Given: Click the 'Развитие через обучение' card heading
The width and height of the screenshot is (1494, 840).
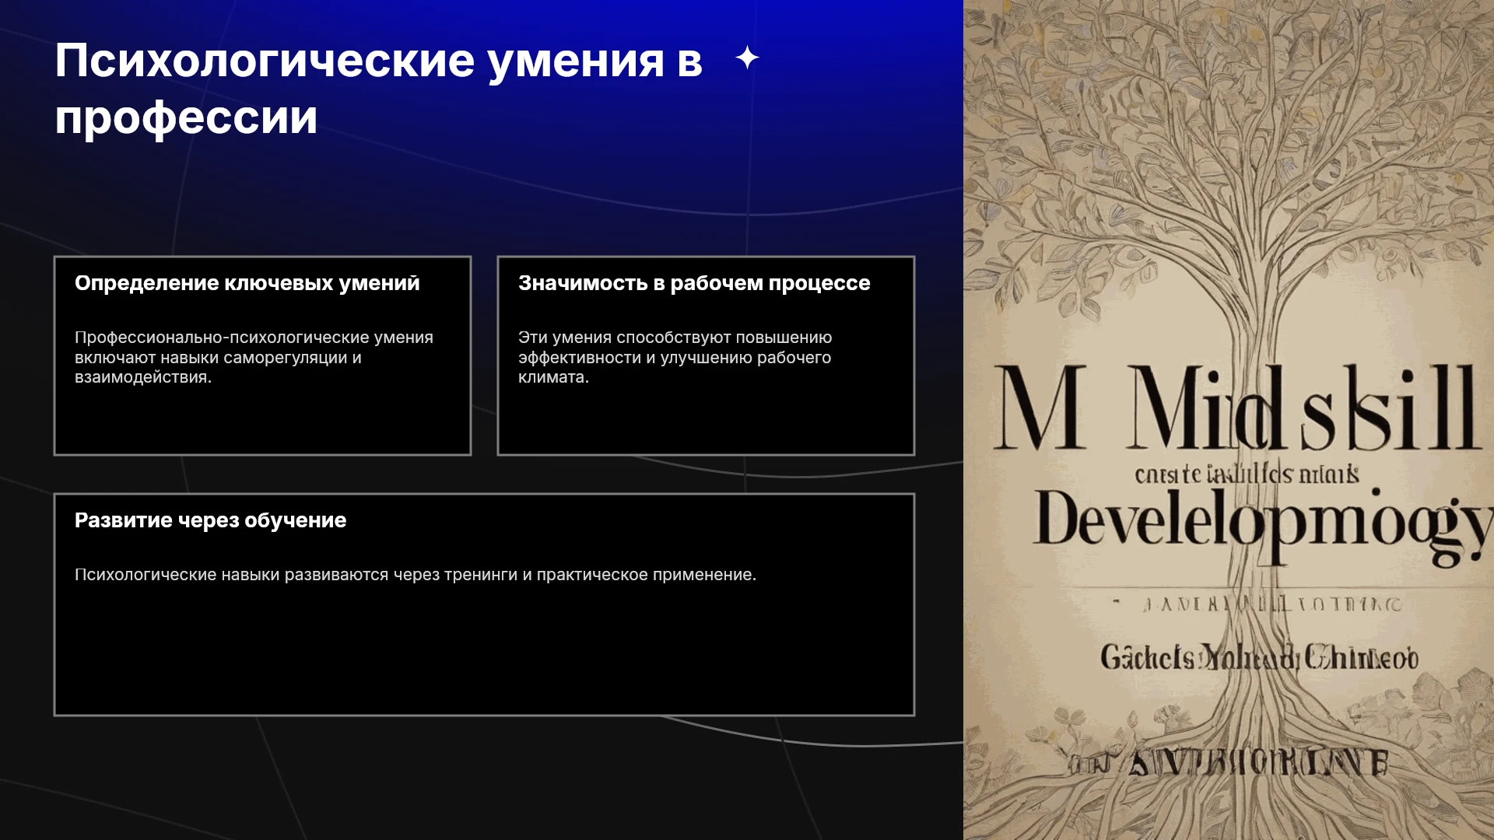Looking at the screenshot, I should (x=210, y=520).
